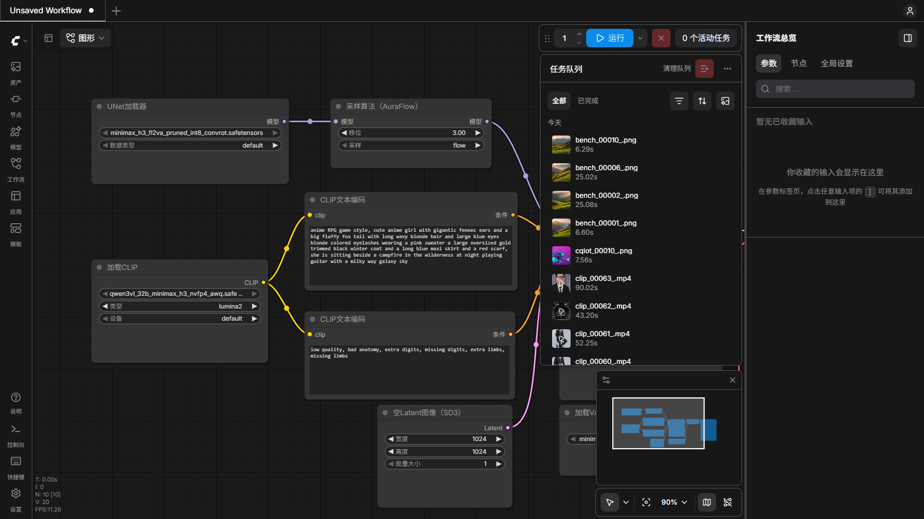This screenshot has width=924, height=519.
Task: Toggle the minimap using the map icon
Action: pyautogui.click(x=707, y=502)
